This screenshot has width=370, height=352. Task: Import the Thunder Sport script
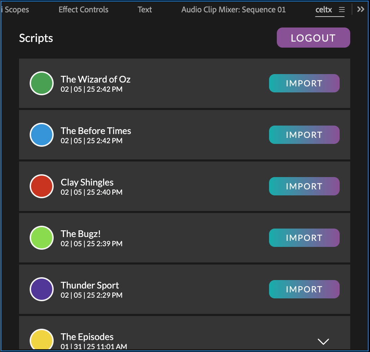[x=304, y=289]
